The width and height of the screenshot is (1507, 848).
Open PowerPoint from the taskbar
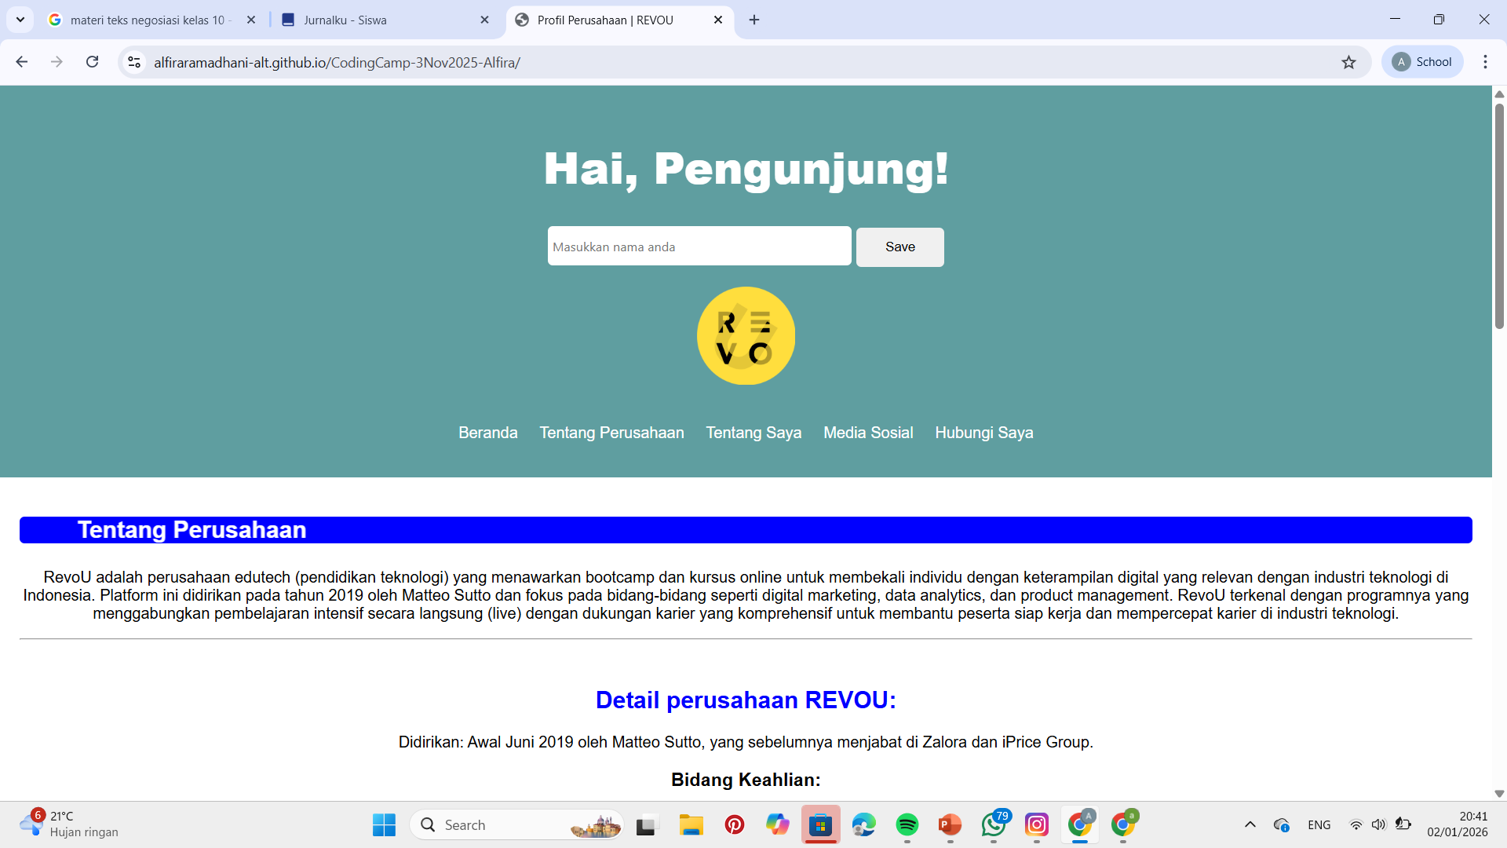coord(950,824)
